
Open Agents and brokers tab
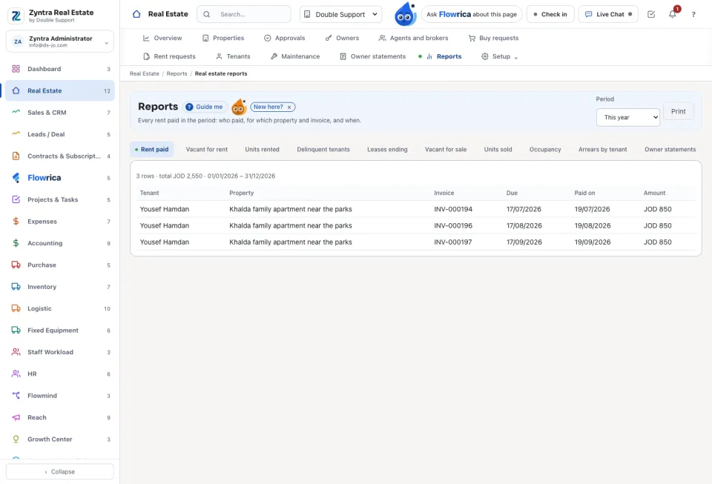click(413, 38)
